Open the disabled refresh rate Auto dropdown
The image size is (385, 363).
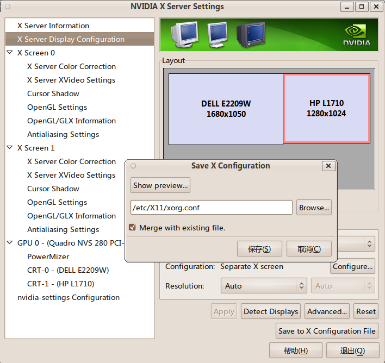coord(343,286)
